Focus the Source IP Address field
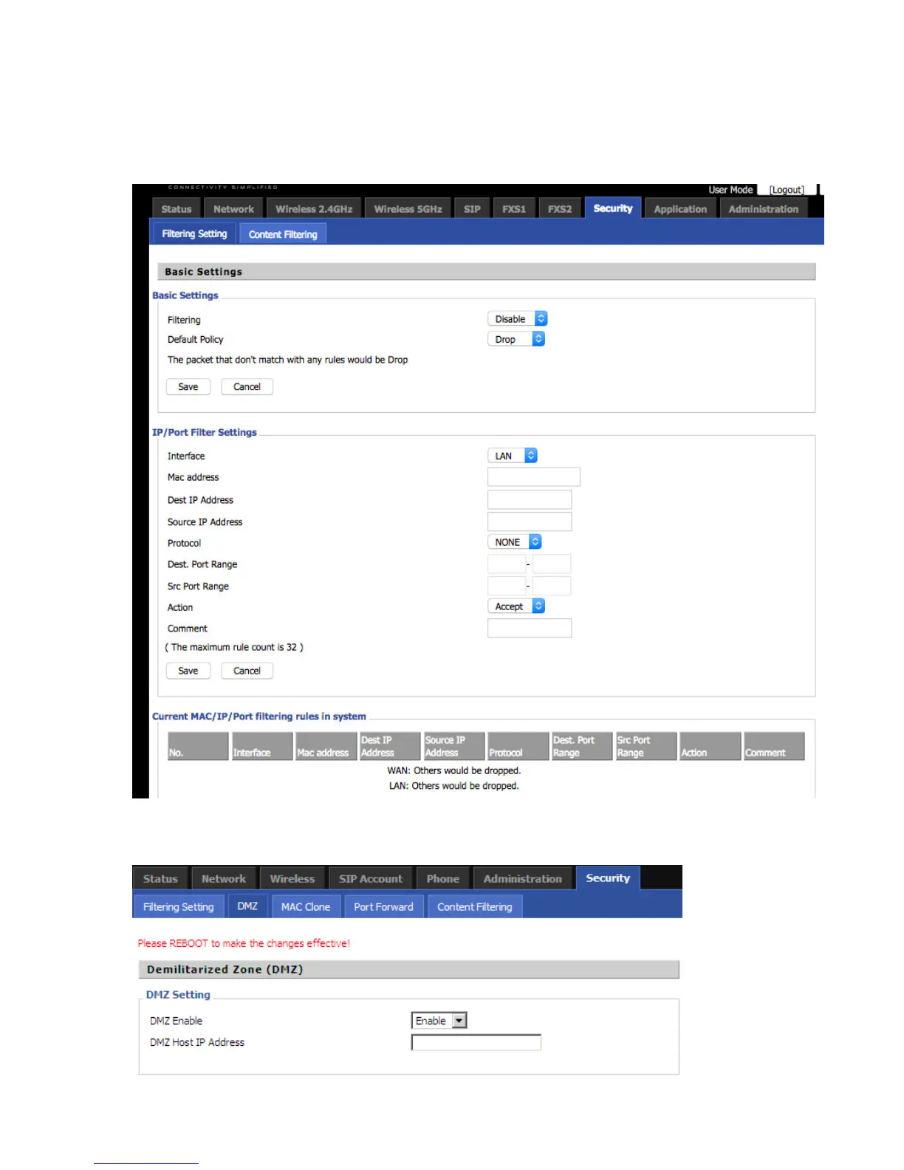This screenshot has width=904, height=1170. coord(530,521)
